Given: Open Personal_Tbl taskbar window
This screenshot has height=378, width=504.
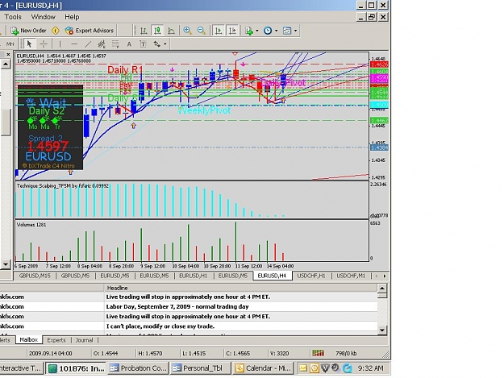Looking at the screenshot, I should click(x=200, y=368).
